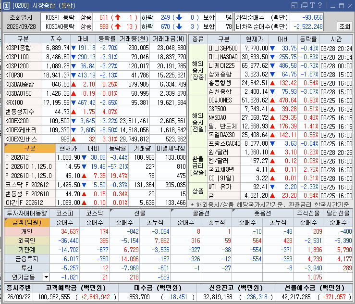
Task: Click the 콜옵션 column header
Action: [x=201, y=213]
